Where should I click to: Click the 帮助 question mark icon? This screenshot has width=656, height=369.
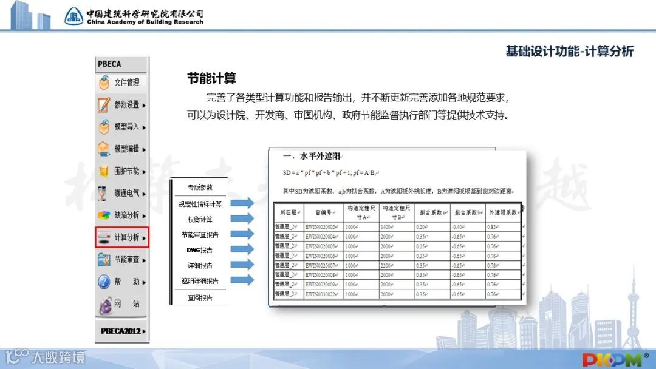click(x=104, y=282)
